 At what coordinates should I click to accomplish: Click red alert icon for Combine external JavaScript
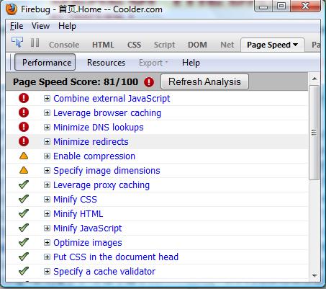click(24, 98)
